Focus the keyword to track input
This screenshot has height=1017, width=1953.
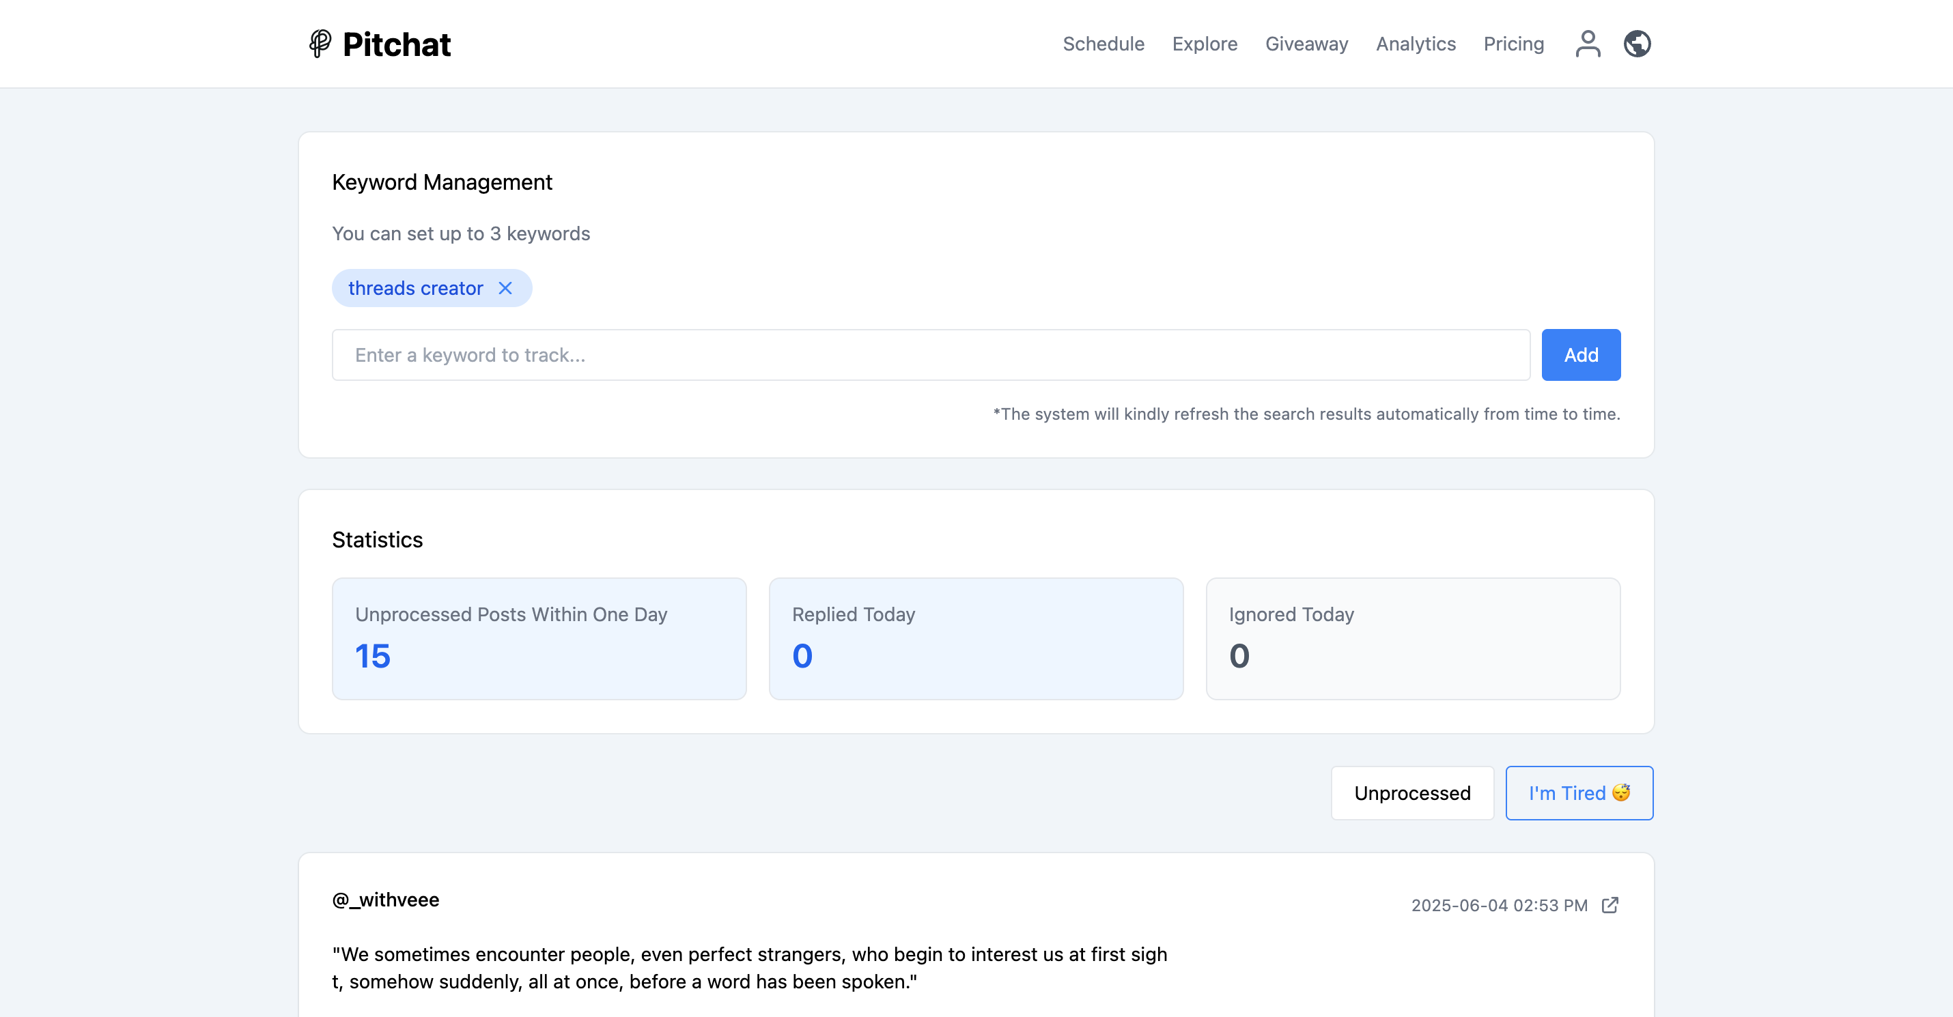click(x=931, y=355)
